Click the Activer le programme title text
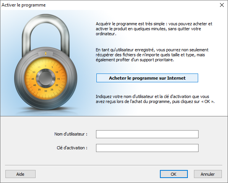The height and width of the screenshot is (183, 228). (x=24, y=5)
